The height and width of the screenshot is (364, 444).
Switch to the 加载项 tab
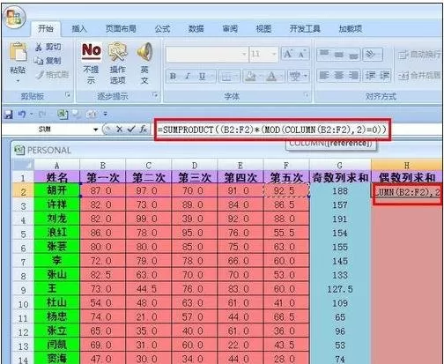pyautogui.click(x=351, y=28)
